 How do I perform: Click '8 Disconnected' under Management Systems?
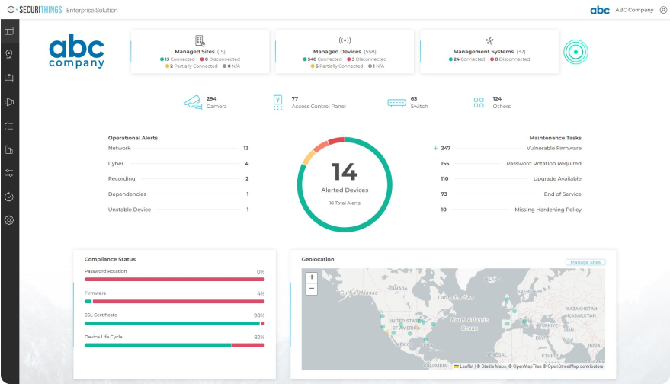point(510,59)
